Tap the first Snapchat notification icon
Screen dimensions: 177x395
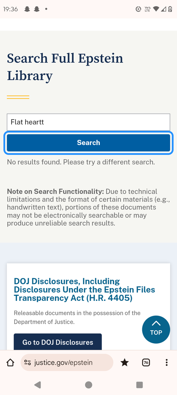coord(27,9)
